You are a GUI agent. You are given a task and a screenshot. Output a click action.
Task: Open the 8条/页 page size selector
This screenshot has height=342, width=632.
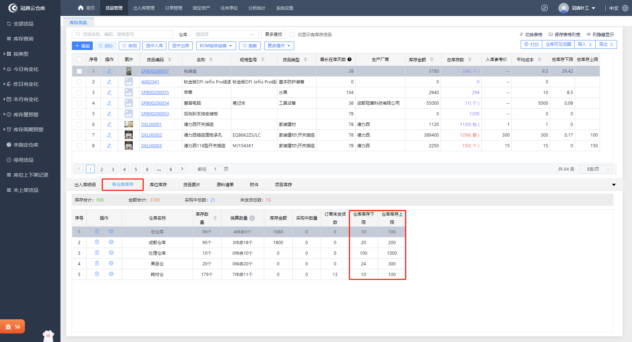596,169
